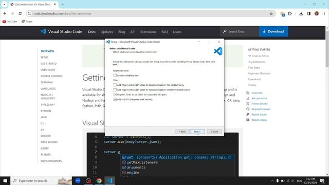Open the Learn menu item
The width and height of the screenshot is (329, 185).
tap(177, 32)
